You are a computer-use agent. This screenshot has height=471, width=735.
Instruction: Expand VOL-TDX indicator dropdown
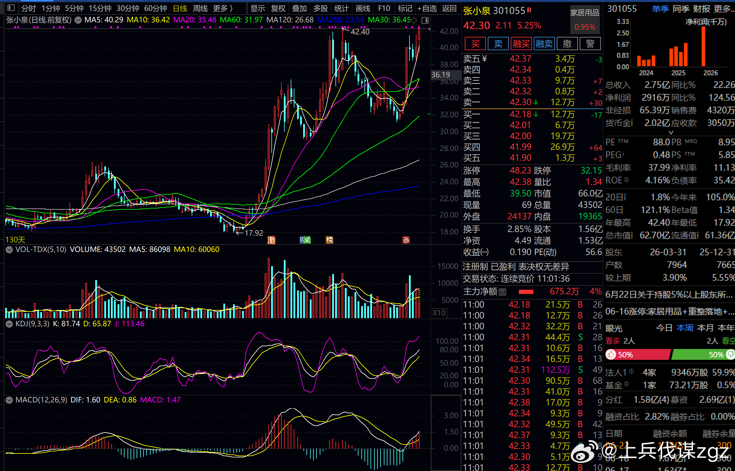9,250
